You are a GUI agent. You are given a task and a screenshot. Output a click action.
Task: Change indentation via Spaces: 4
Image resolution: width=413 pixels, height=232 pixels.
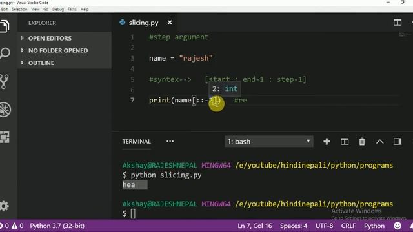click(294, 226)
